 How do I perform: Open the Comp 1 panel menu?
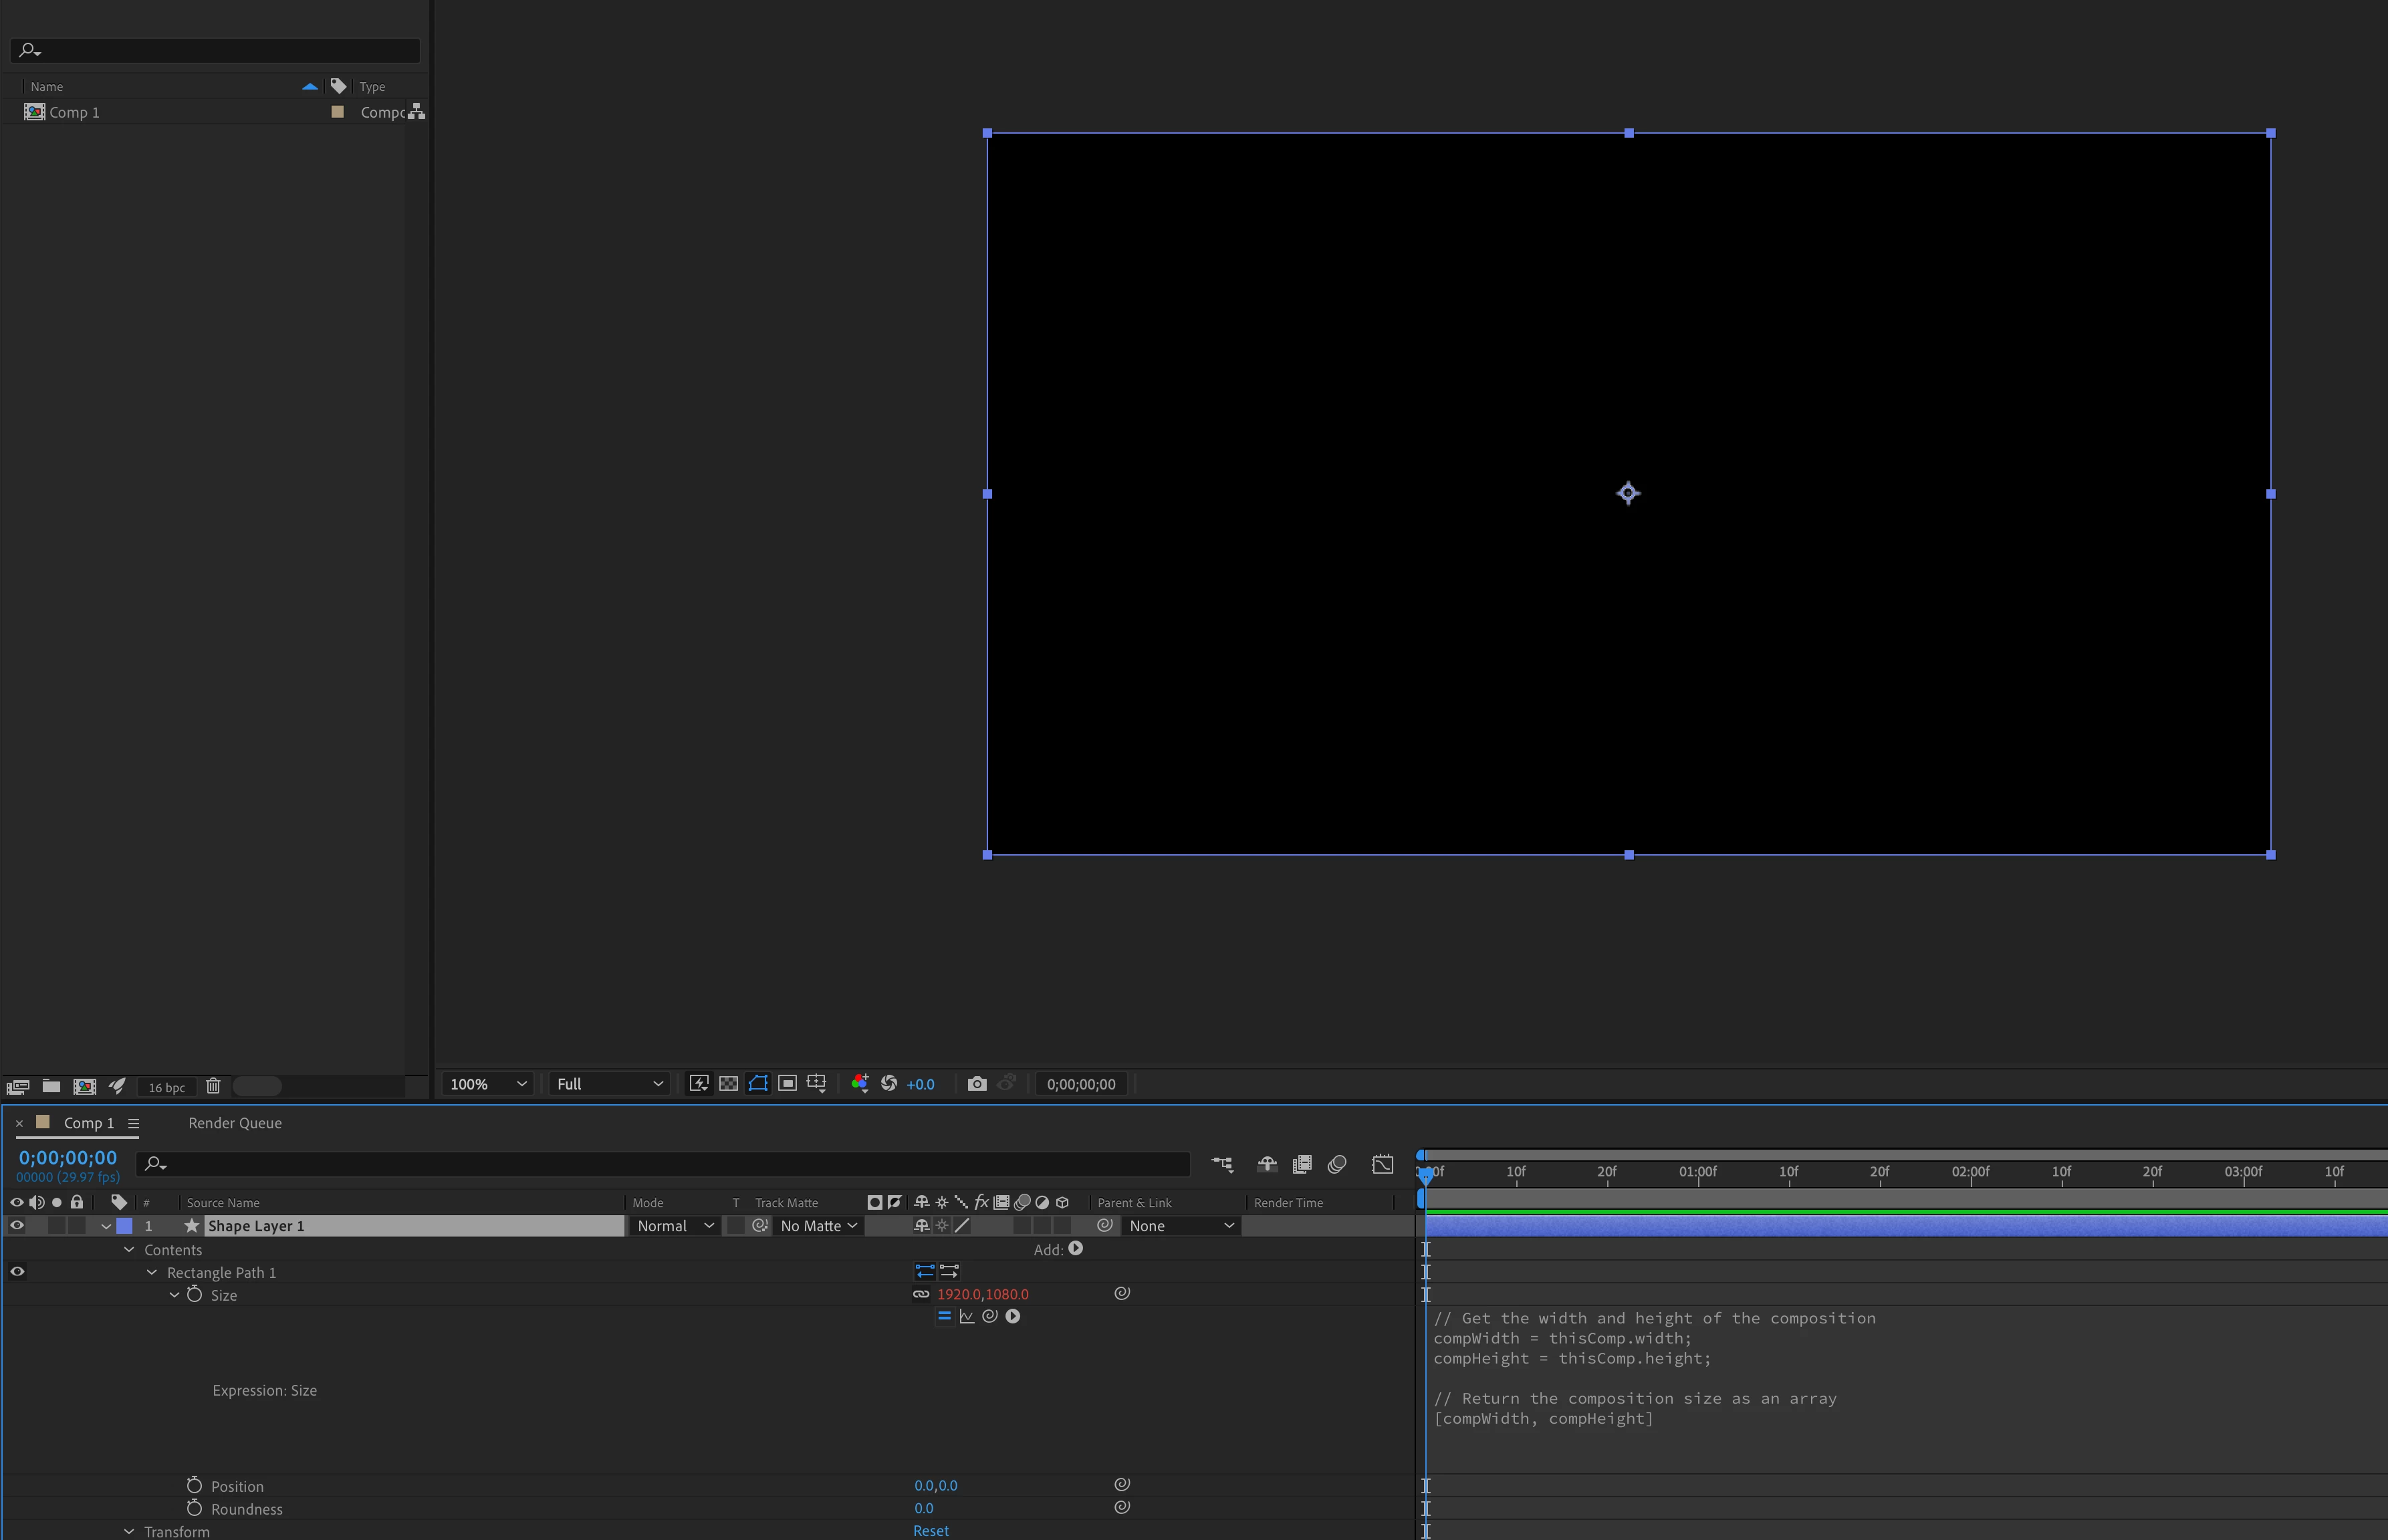pyautogui.click(x=134, y=1123)
